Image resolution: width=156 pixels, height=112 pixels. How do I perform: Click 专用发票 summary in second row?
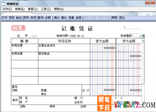[17, 54]
